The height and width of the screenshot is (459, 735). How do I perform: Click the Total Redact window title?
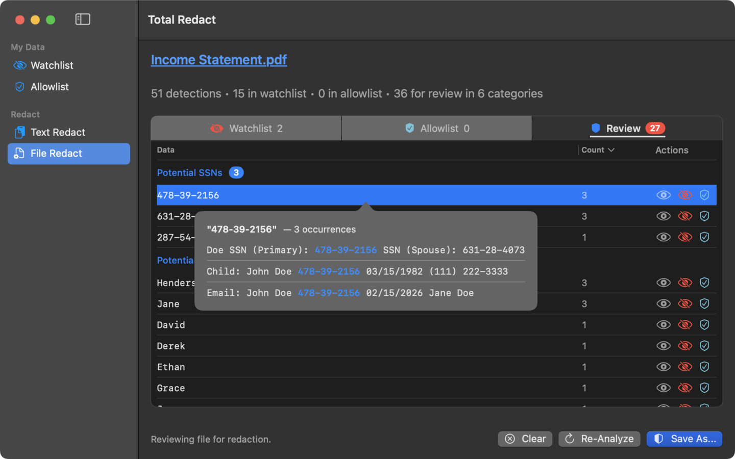tap(182, 20)
